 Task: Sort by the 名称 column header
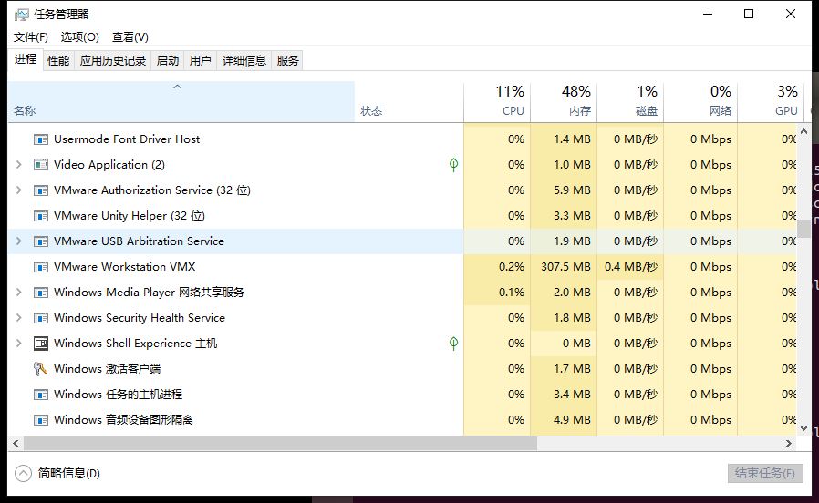[x=181, y=102]
